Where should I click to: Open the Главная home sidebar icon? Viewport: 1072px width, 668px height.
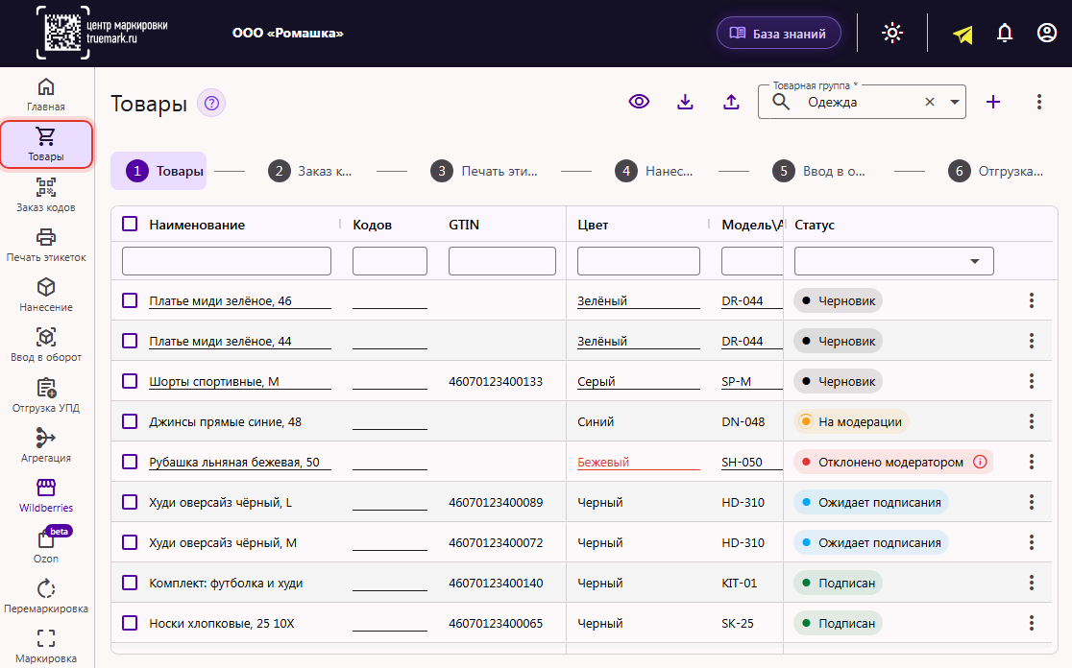(x=46, y=94)
